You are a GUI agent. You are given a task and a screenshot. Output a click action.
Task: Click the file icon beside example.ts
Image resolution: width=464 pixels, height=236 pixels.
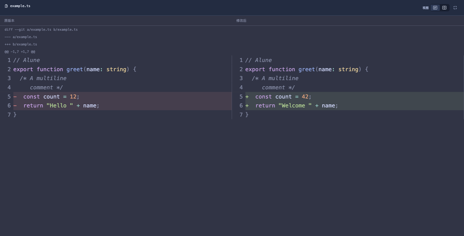(6, 6)
